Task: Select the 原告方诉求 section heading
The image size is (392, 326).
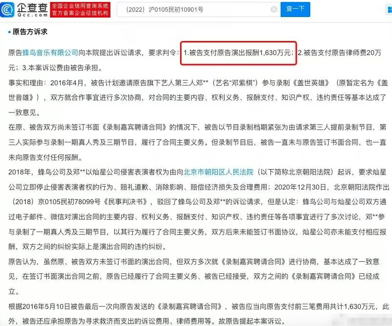Action: (30, 32)
